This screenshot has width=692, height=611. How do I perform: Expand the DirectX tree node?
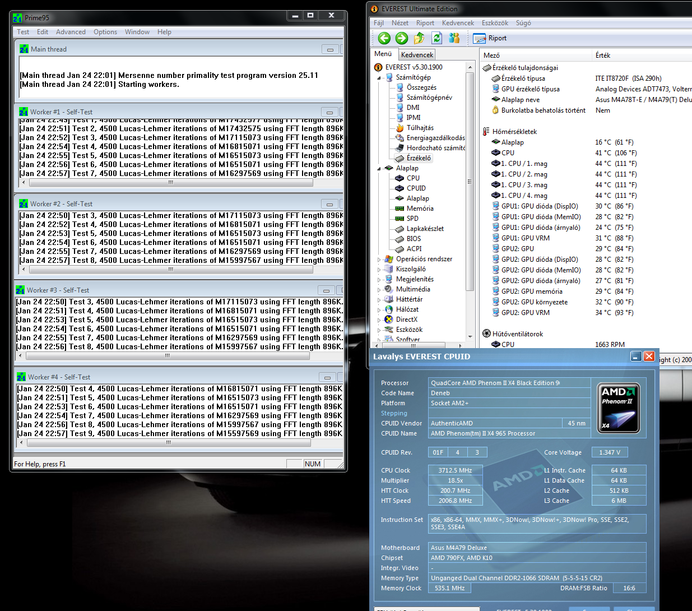point(379,320)
